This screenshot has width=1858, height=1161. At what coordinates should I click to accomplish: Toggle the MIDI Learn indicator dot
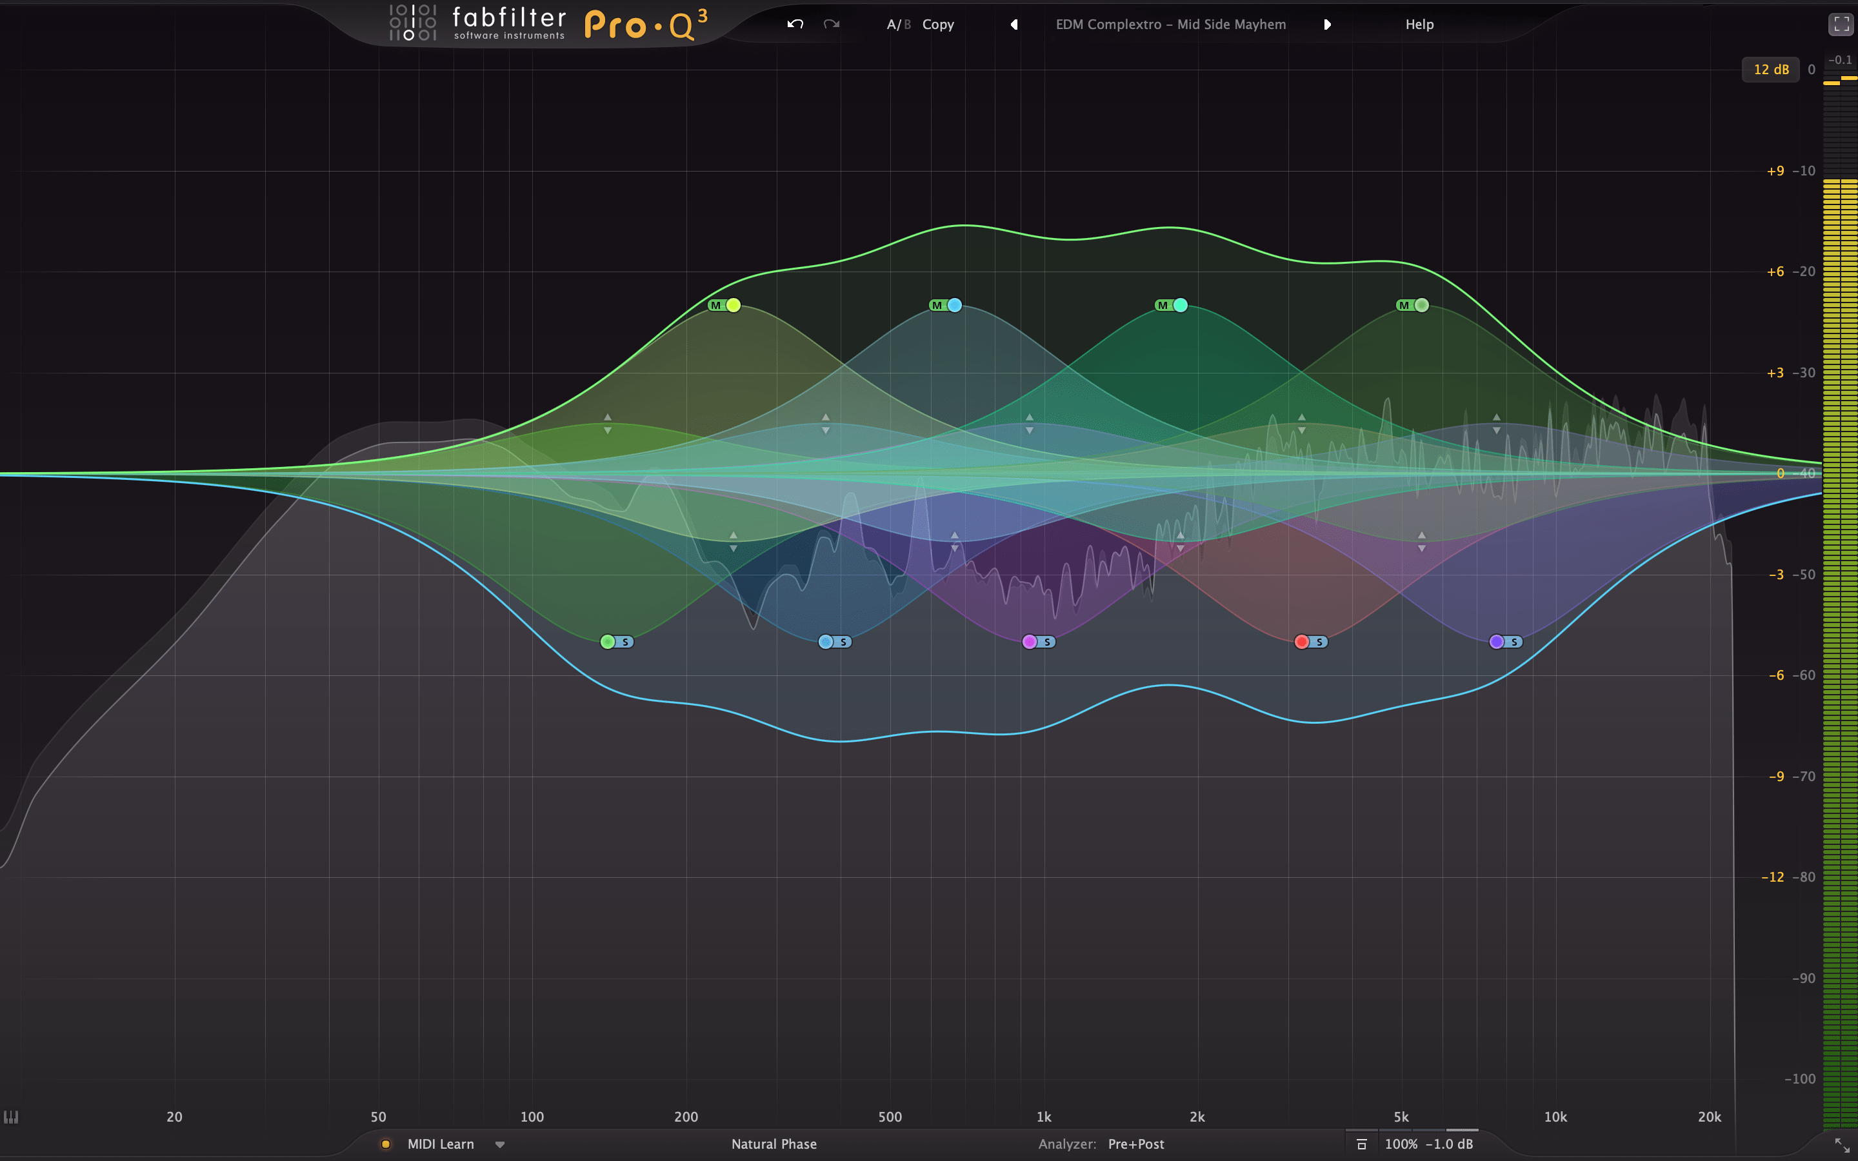coord(385,1144)
